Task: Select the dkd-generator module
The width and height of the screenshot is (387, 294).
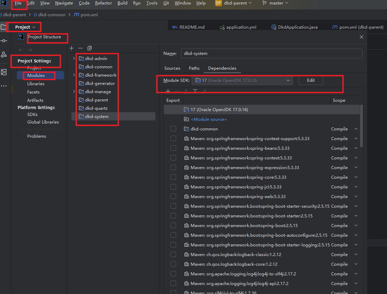Action: (100, 84)
